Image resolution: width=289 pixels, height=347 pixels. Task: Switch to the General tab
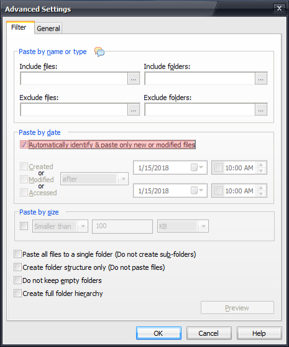point(48,29)
